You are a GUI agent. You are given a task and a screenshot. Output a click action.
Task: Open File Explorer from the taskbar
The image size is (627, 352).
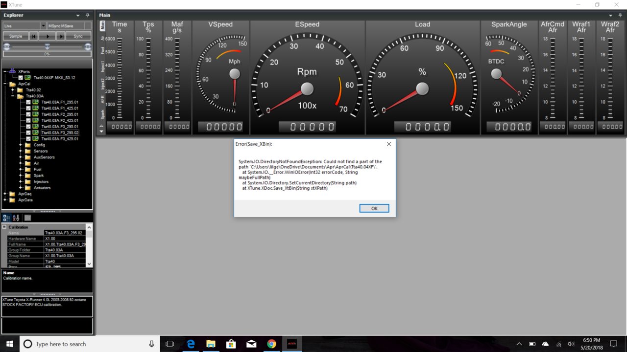coord(211,344)
